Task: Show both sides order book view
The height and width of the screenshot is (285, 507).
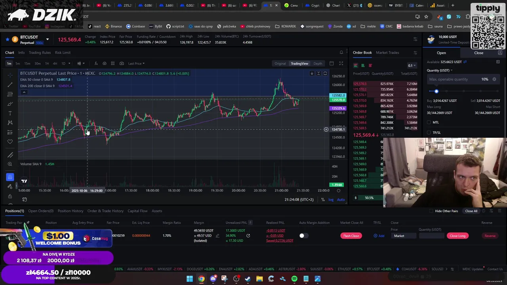Action: coord(356,65)
